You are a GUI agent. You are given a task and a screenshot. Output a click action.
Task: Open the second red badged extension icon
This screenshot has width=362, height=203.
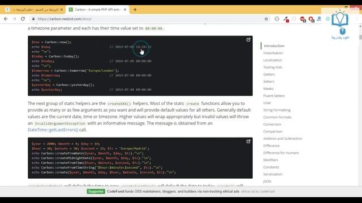point(311,19)
